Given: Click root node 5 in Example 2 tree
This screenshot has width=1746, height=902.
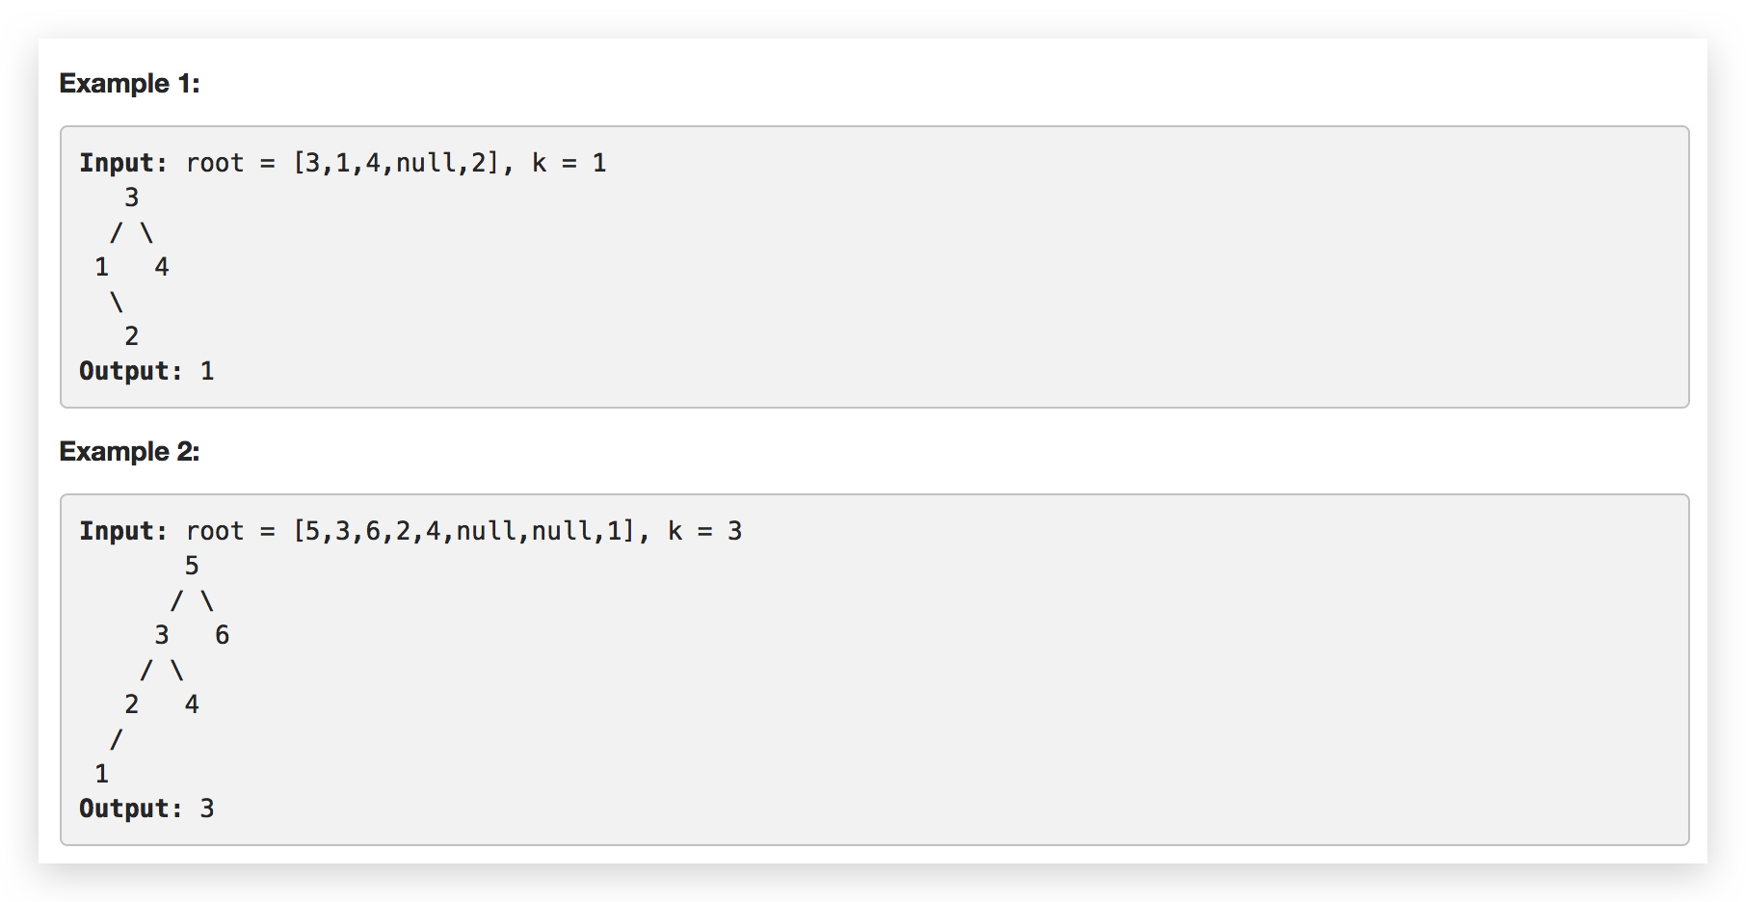Looking at the screenshot, I should point(192,566).
